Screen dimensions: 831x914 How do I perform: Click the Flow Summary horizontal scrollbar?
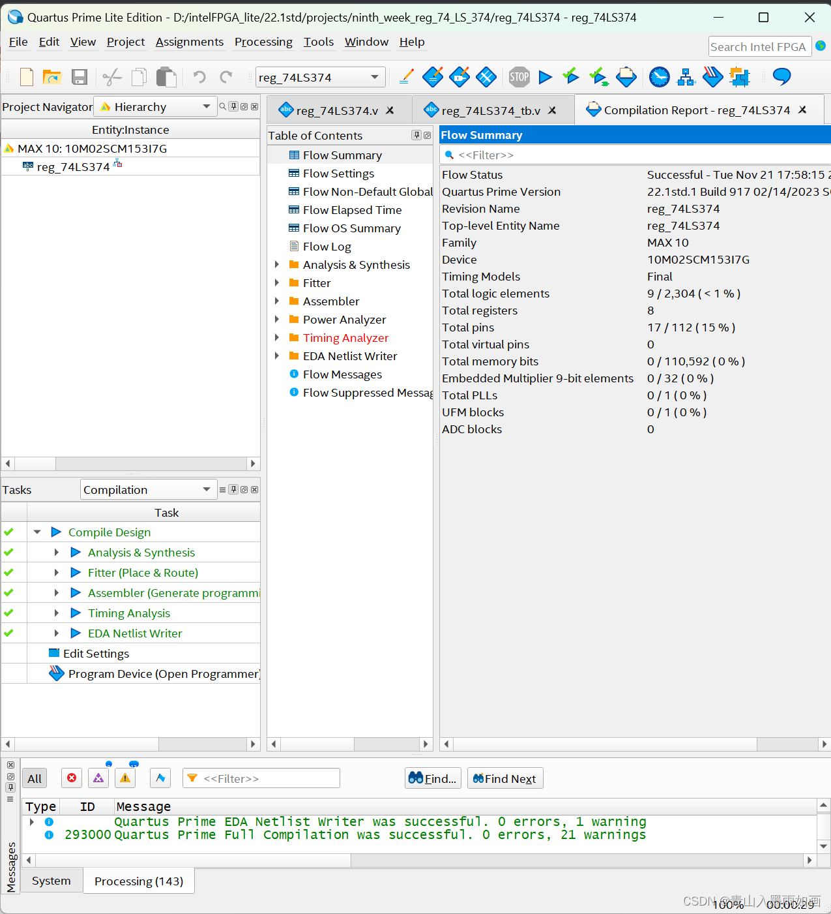[635, 744]
